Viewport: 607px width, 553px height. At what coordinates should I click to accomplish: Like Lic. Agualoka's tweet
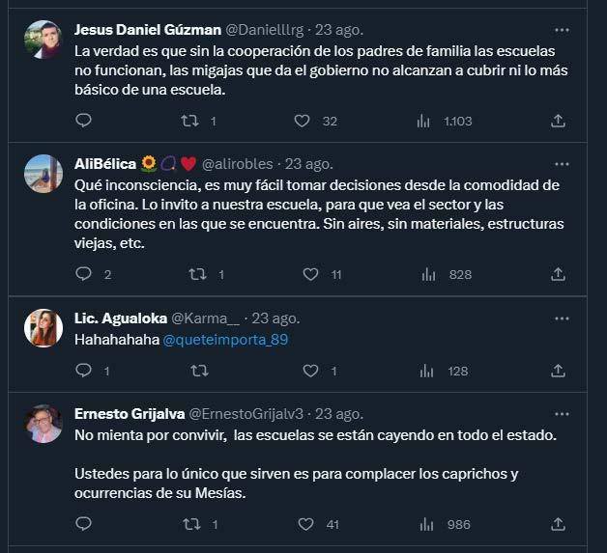(x=310, y=371)
